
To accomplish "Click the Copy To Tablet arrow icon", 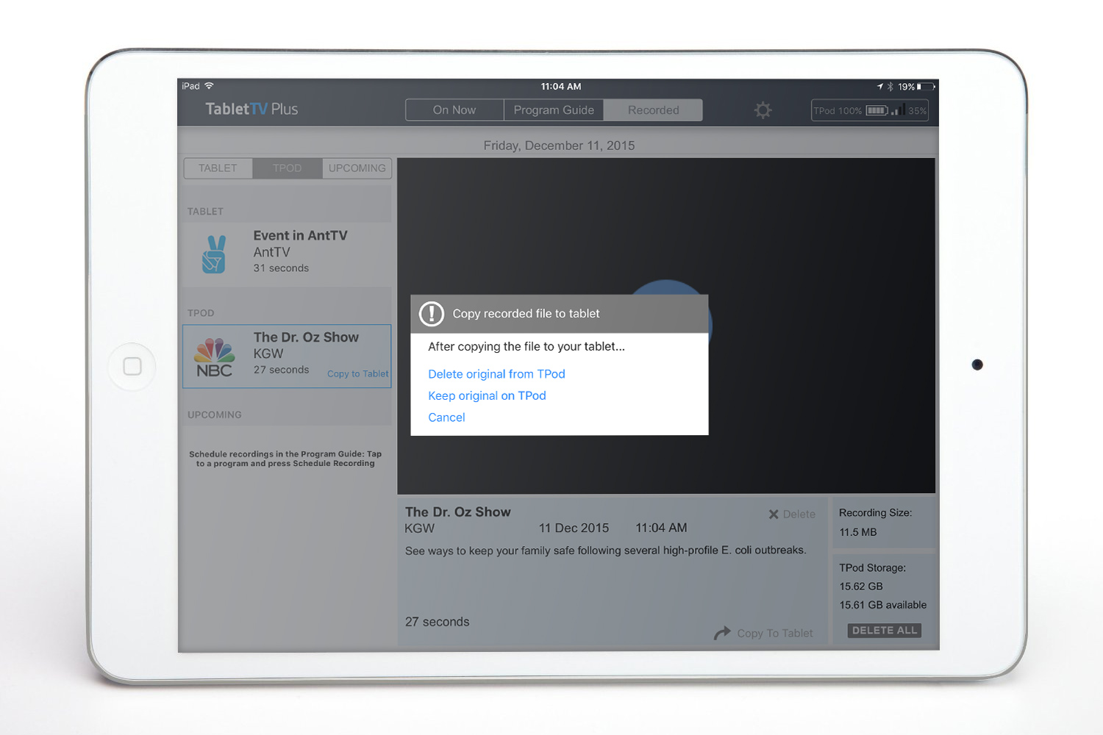I will click(722, 633).
